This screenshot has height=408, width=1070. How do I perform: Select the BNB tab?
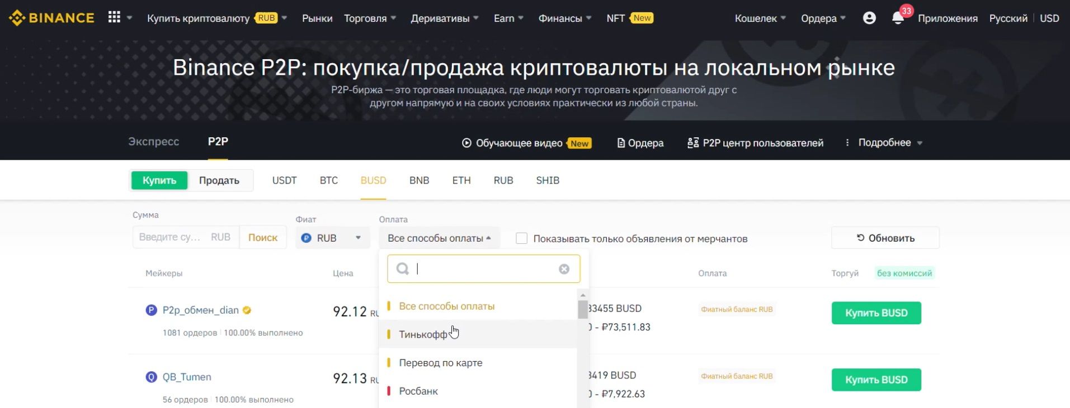419,180
